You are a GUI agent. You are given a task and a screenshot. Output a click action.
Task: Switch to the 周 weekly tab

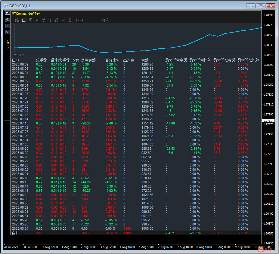coord(30,20)
